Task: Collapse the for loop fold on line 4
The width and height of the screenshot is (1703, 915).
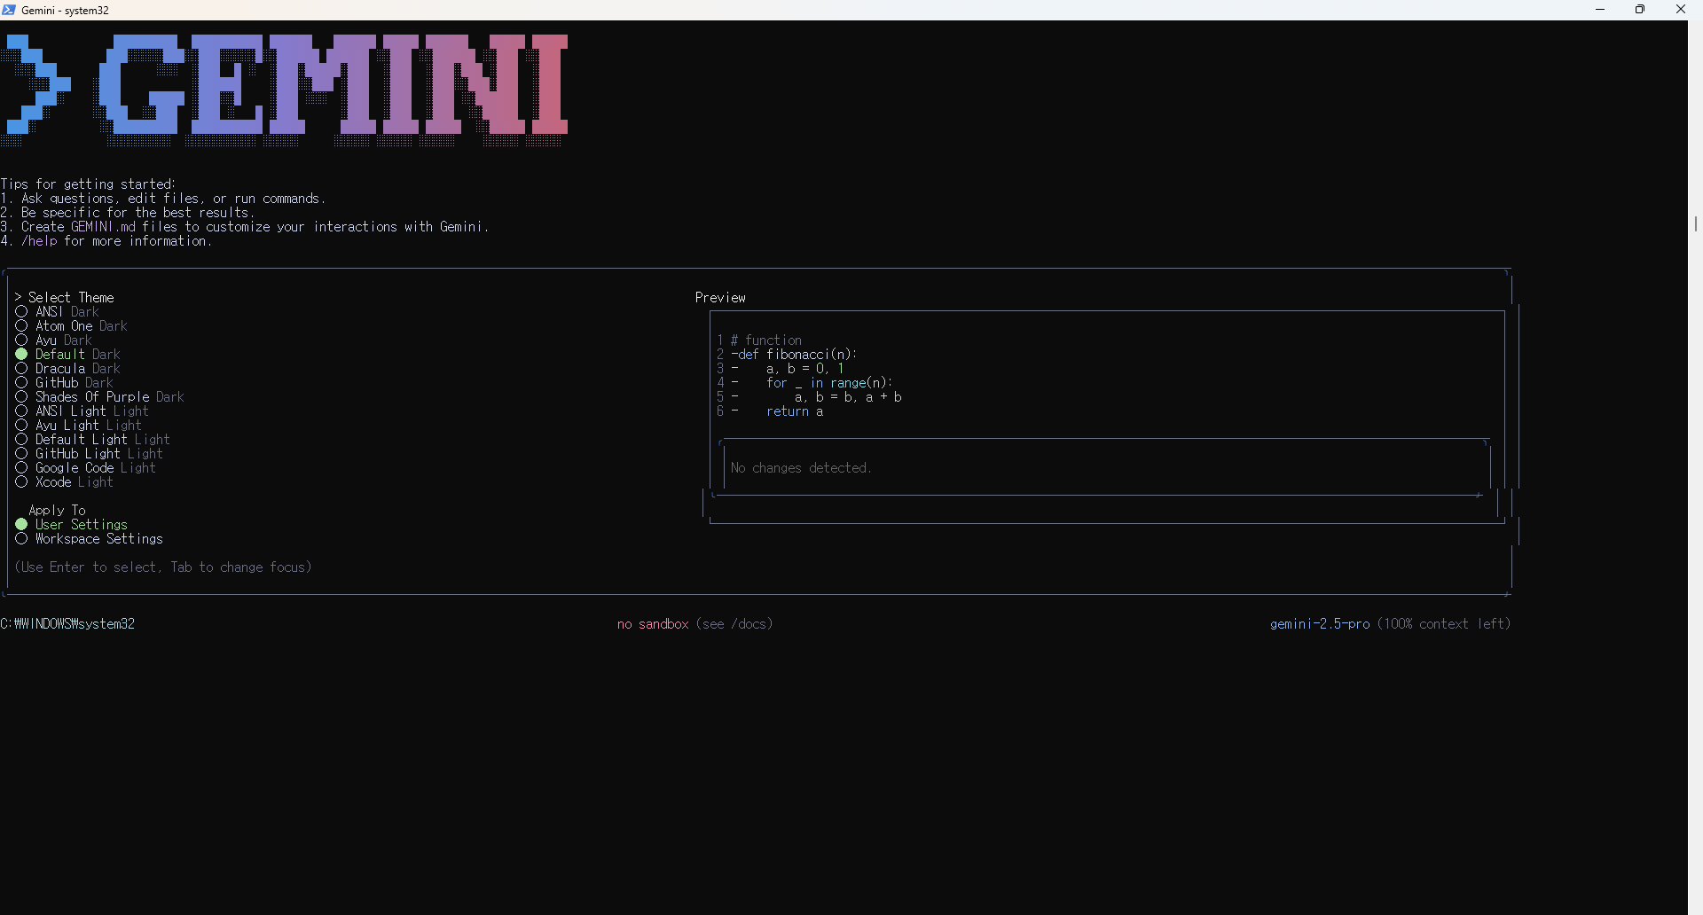Action: tap(735, 382)
